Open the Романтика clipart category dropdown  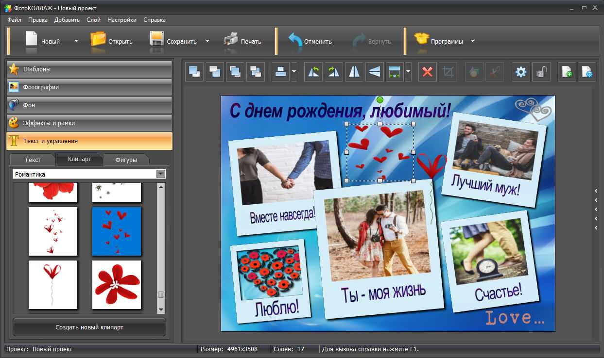click(x=160, y=174)
